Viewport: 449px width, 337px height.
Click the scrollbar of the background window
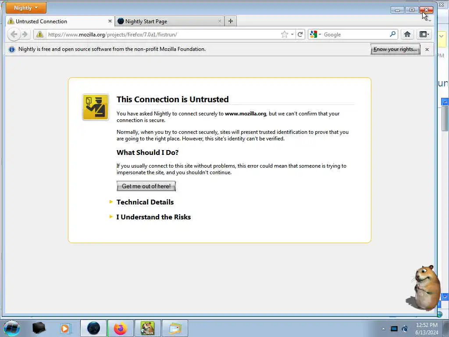(445, 118)
